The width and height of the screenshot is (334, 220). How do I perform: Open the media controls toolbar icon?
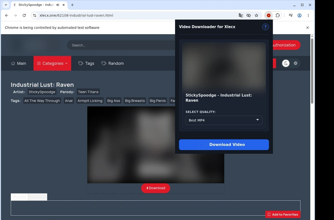pos(291,16)
